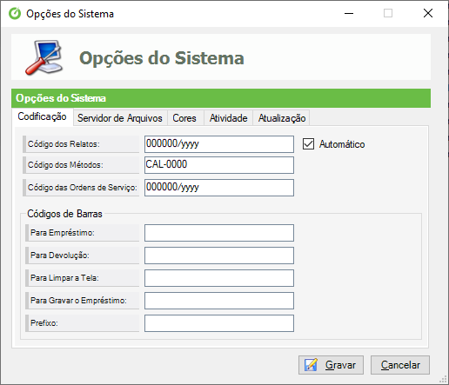449x385 pixels.
Task: Close the Opções do Sistema dialog
Action: click(x=428, y=13)
